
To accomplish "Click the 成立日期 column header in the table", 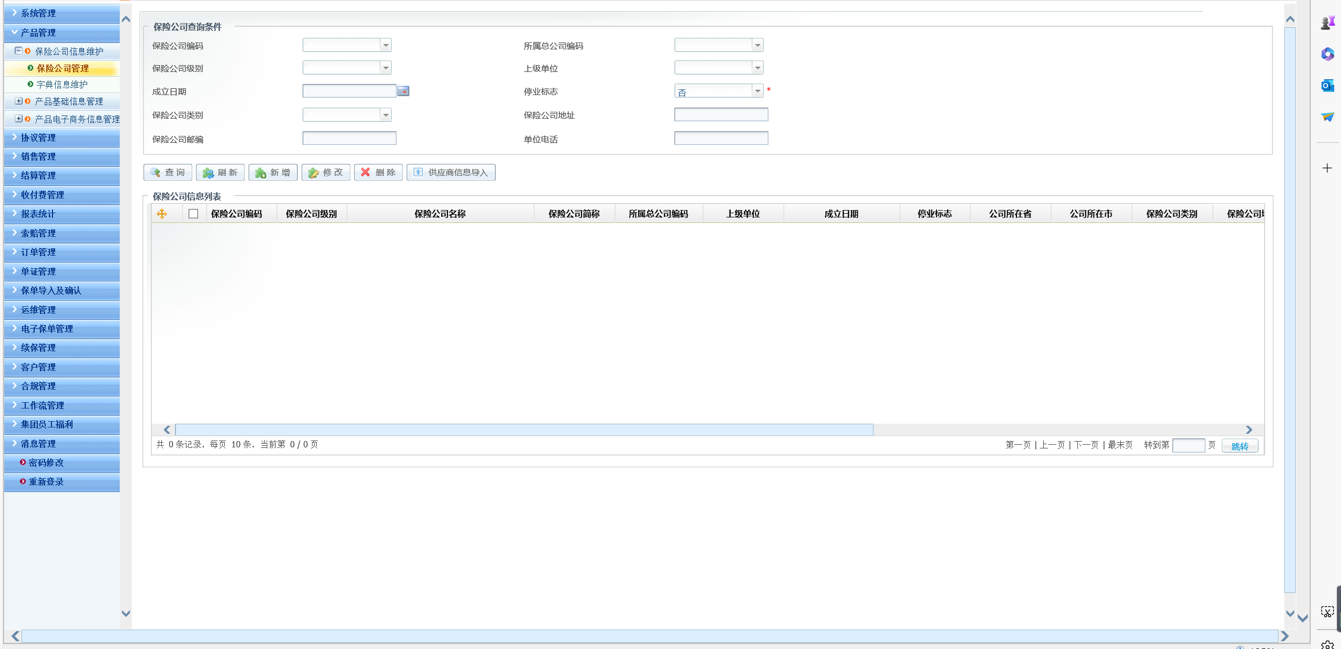I will click(x=841, y=214).
